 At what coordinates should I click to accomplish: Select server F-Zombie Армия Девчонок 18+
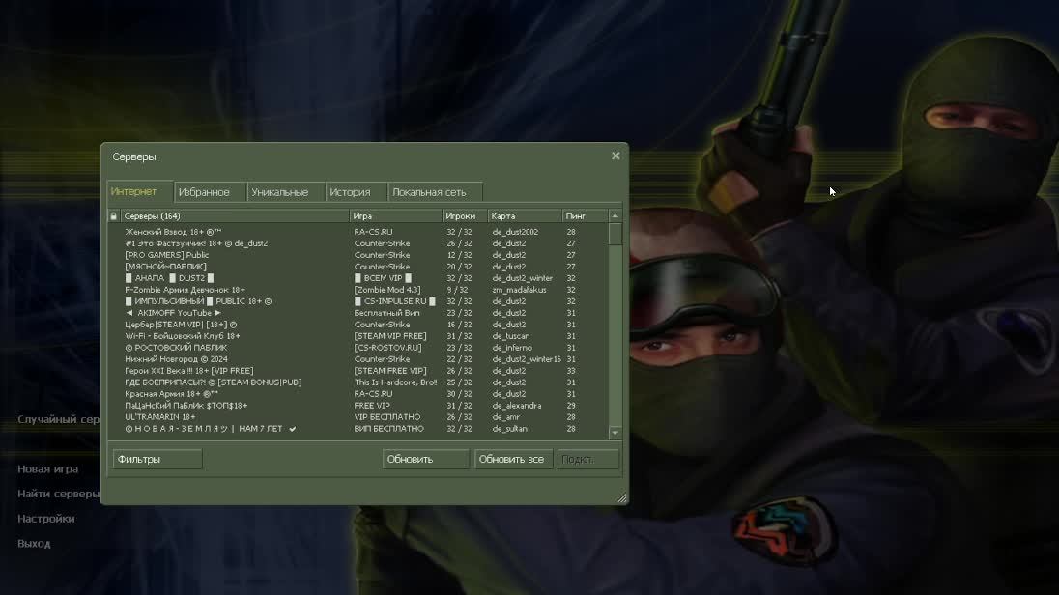coord(358,290)
